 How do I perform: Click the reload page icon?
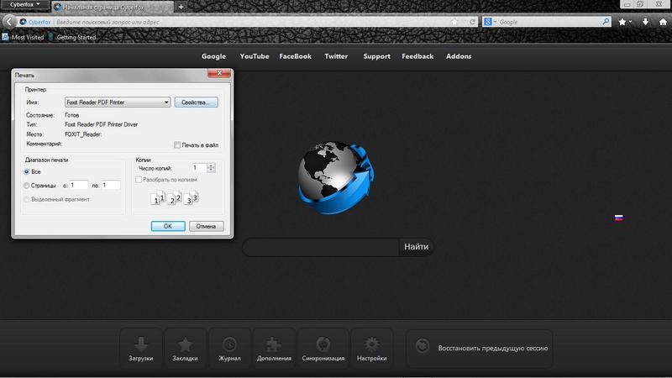point(472,22)
